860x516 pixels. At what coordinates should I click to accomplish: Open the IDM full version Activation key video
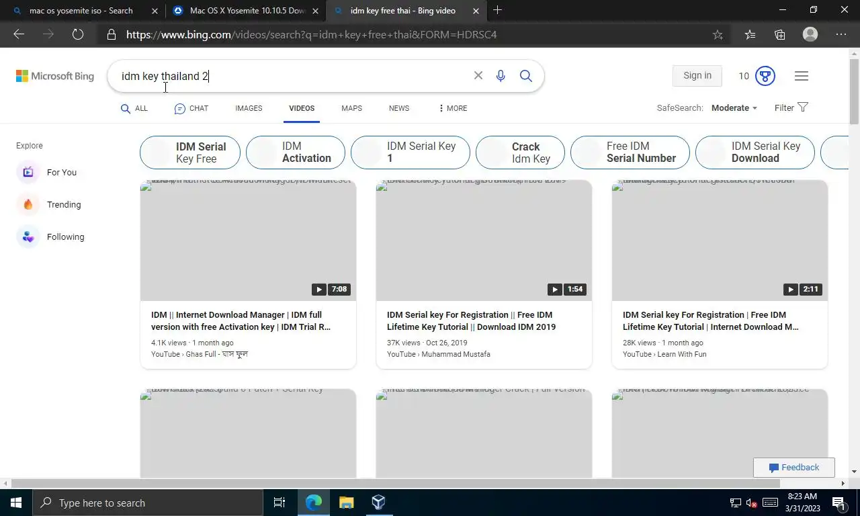point(241,321)
